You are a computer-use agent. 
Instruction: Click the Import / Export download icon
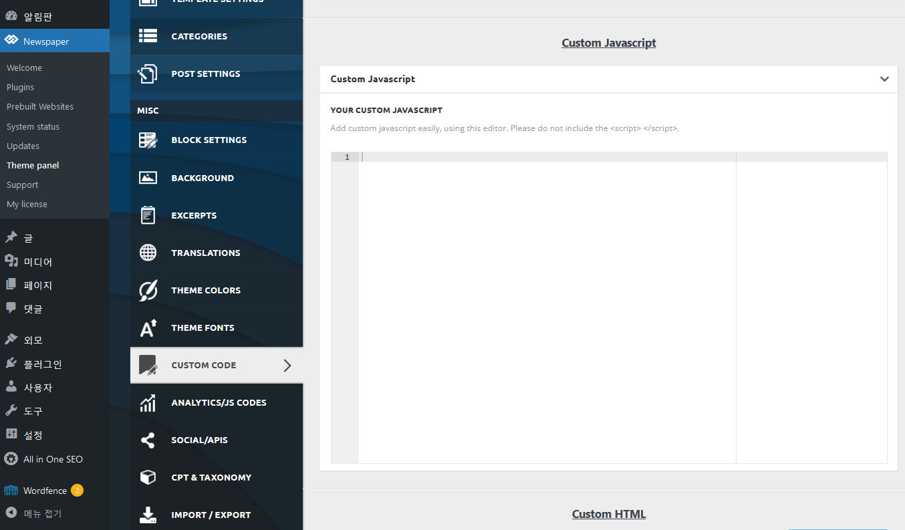148,515
